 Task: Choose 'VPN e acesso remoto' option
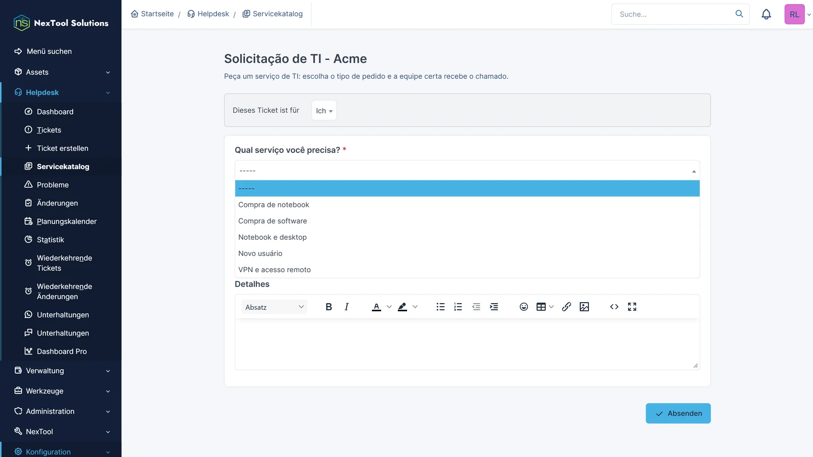pos(467,270)
